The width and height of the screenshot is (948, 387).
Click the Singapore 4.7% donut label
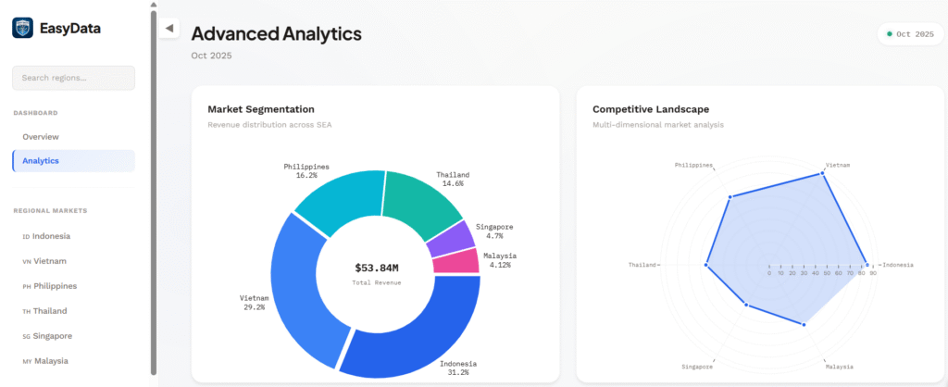click(x=494, y=231)
